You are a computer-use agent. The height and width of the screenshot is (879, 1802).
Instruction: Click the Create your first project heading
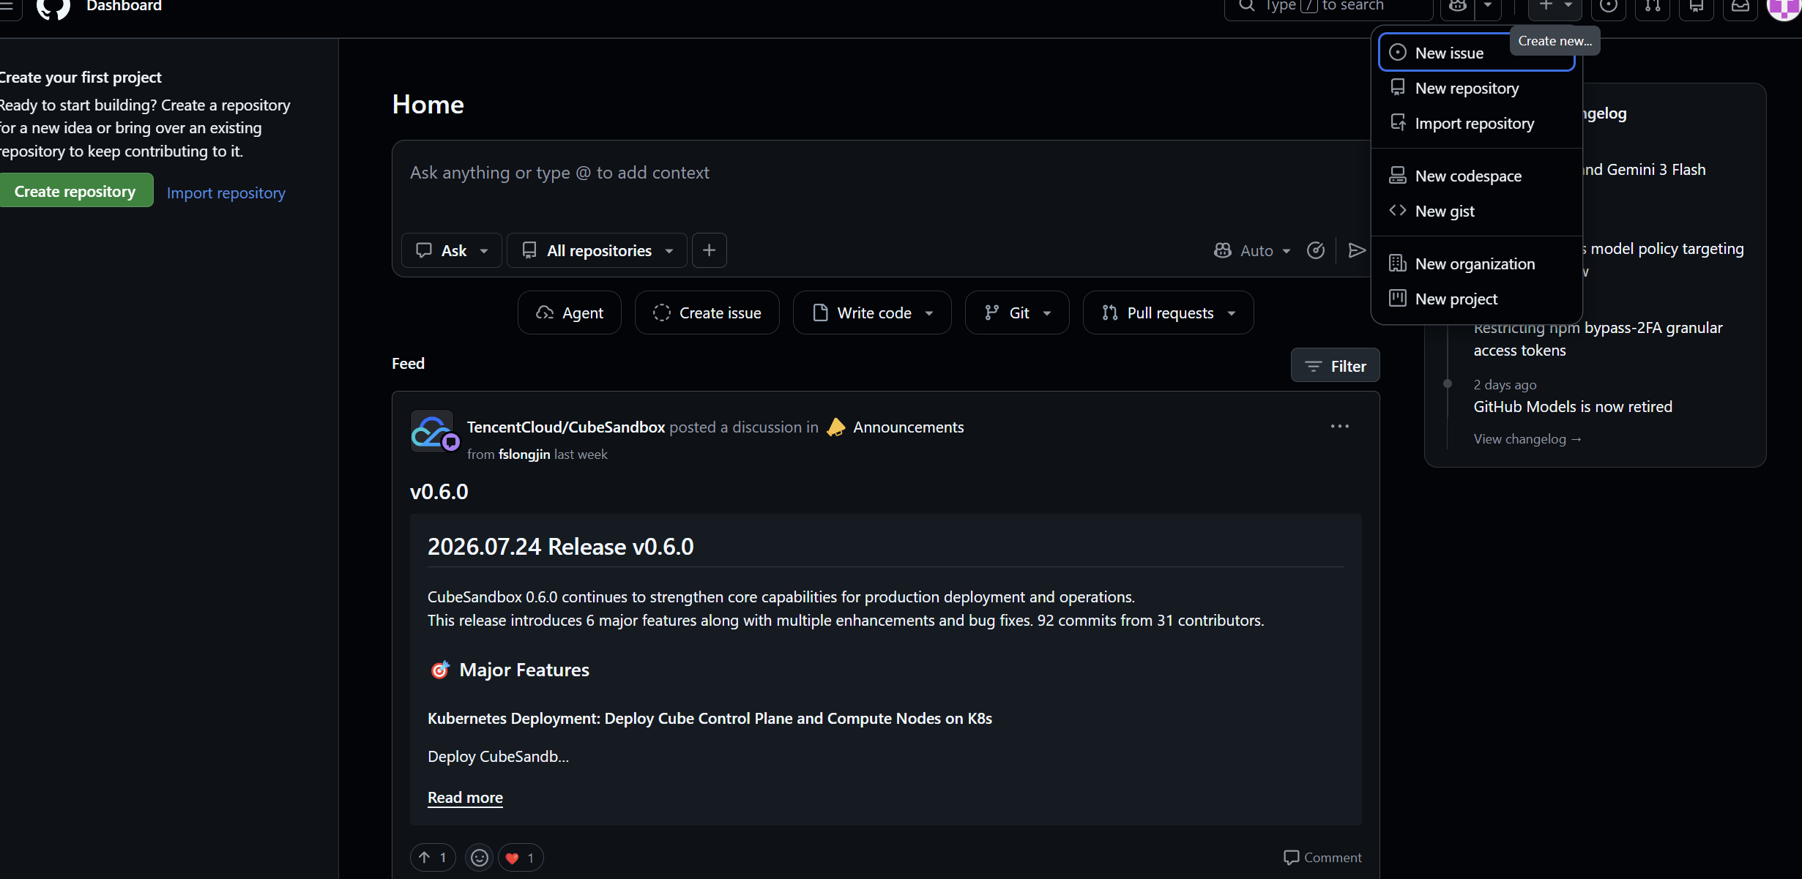pos(81,78)
